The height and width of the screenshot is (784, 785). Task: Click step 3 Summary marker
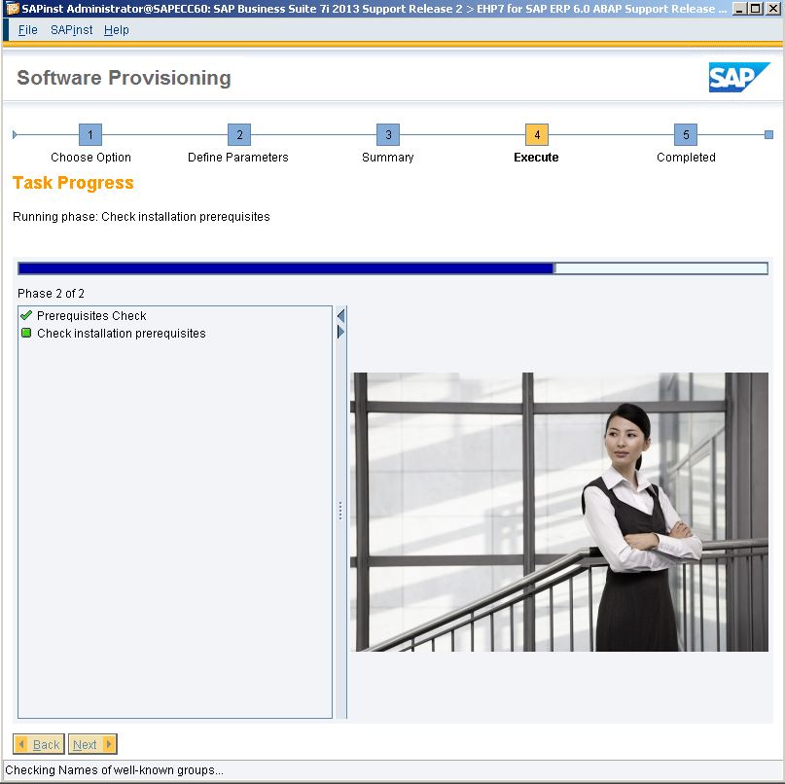(x=388, y=134)
